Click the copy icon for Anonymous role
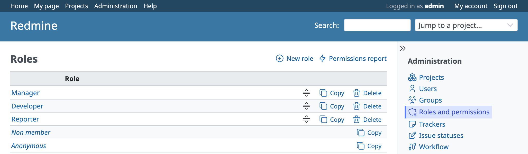528x154 pixels. pos(360,146)
